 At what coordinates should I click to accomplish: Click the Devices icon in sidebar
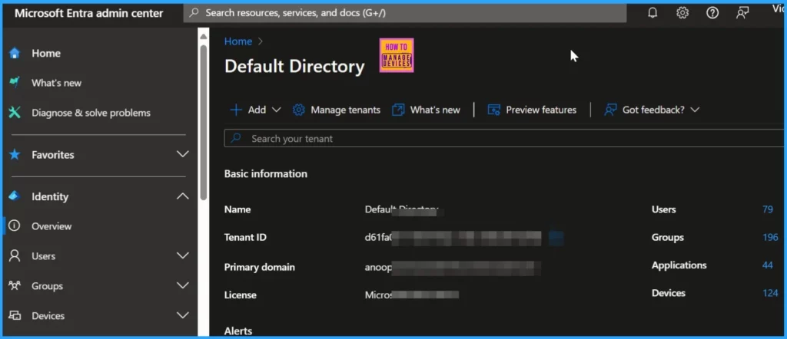[15, 315]
